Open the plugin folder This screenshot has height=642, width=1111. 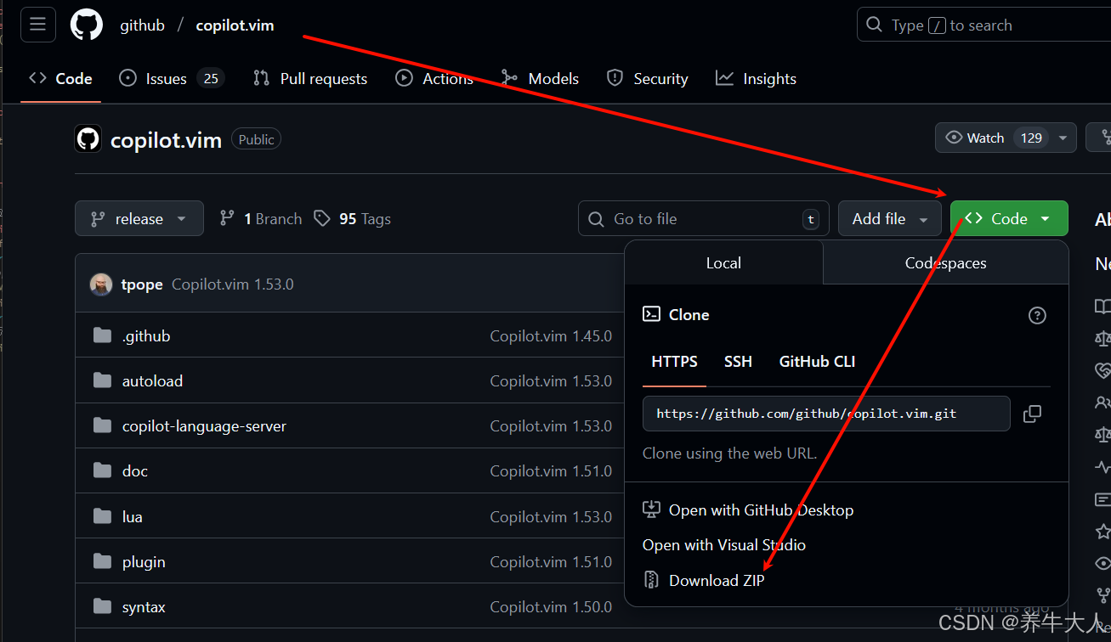coord(144,561)
